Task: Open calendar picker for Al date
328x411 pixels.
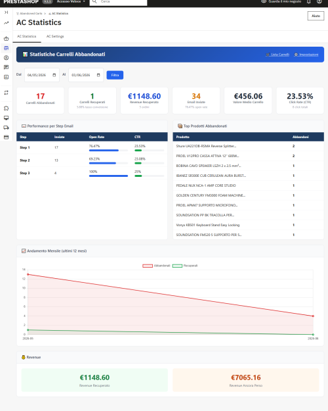Action: (98, 75)
